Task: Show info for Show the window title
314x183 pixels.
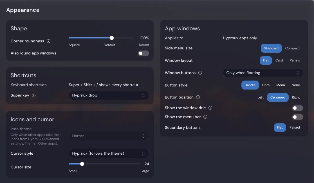Action: point(210,108)
